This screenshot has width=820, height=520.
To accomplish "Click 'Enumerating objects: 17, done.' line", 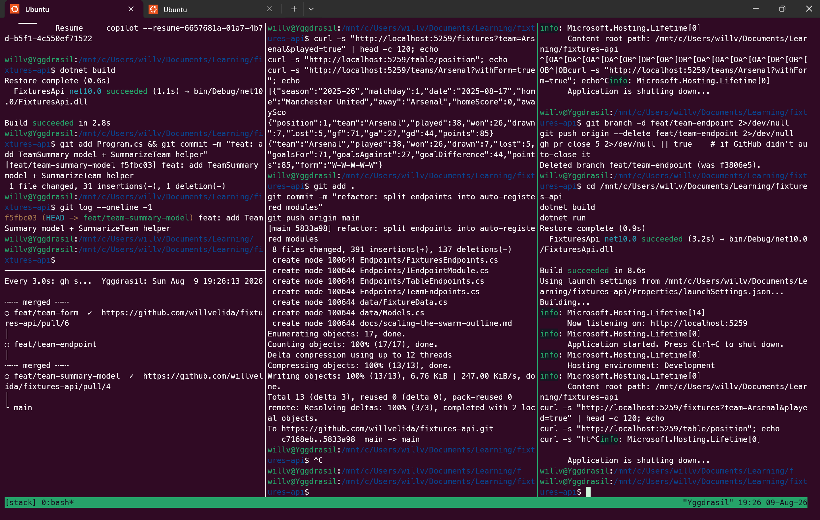I will click(337, 334).
